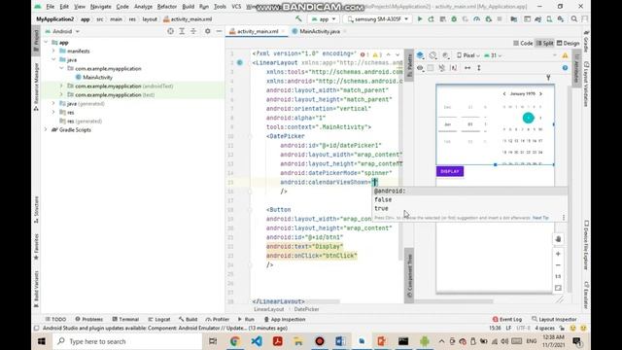
Task: Click the Debug app bug icon
Action: pyautogui.click(x=454, y=19)
